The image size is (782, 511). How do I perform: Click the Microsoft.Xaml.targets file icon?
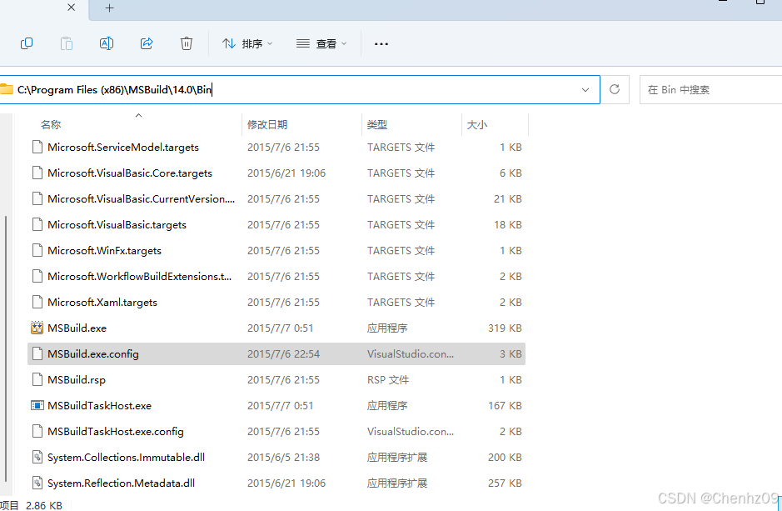[x=37, y=303]
